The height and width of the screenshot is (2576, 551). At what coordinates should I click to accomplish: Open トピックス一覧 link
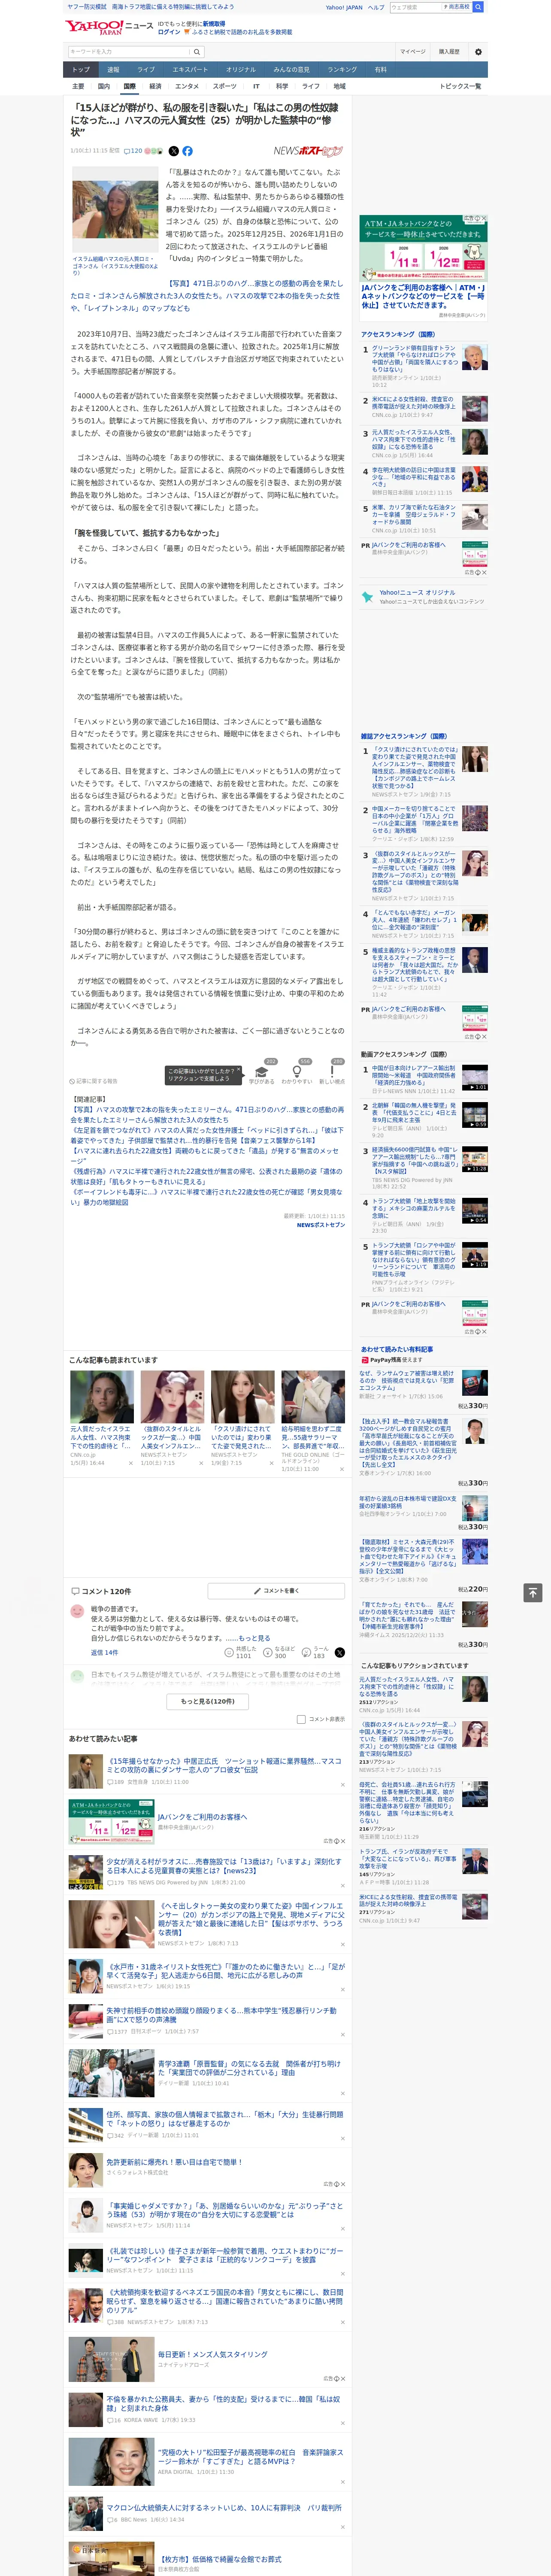460,86
